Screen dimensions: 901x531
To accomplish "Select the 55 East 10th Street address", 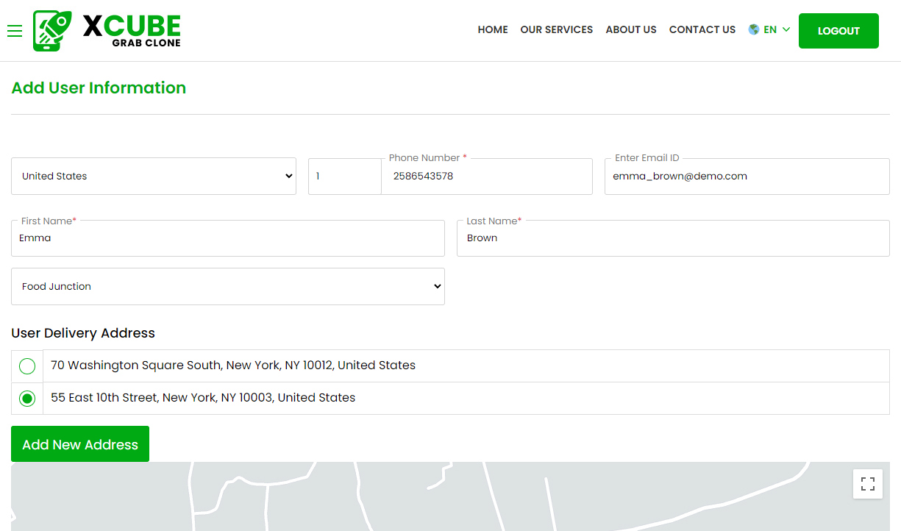I will [x=26, y=398].
